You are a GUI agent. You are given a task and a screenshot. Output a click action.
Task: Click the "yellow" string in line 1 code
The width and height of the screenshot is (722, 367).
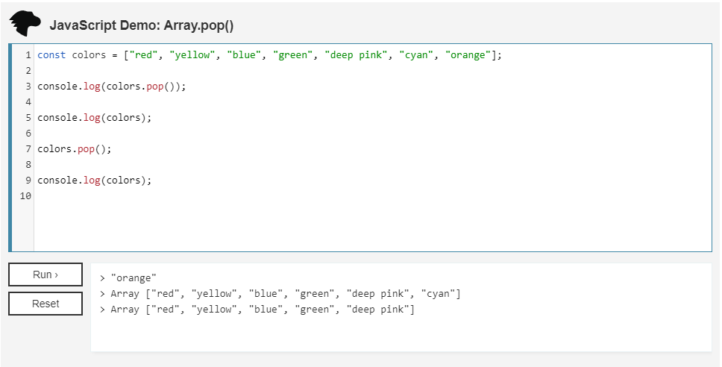click(192, 55)
